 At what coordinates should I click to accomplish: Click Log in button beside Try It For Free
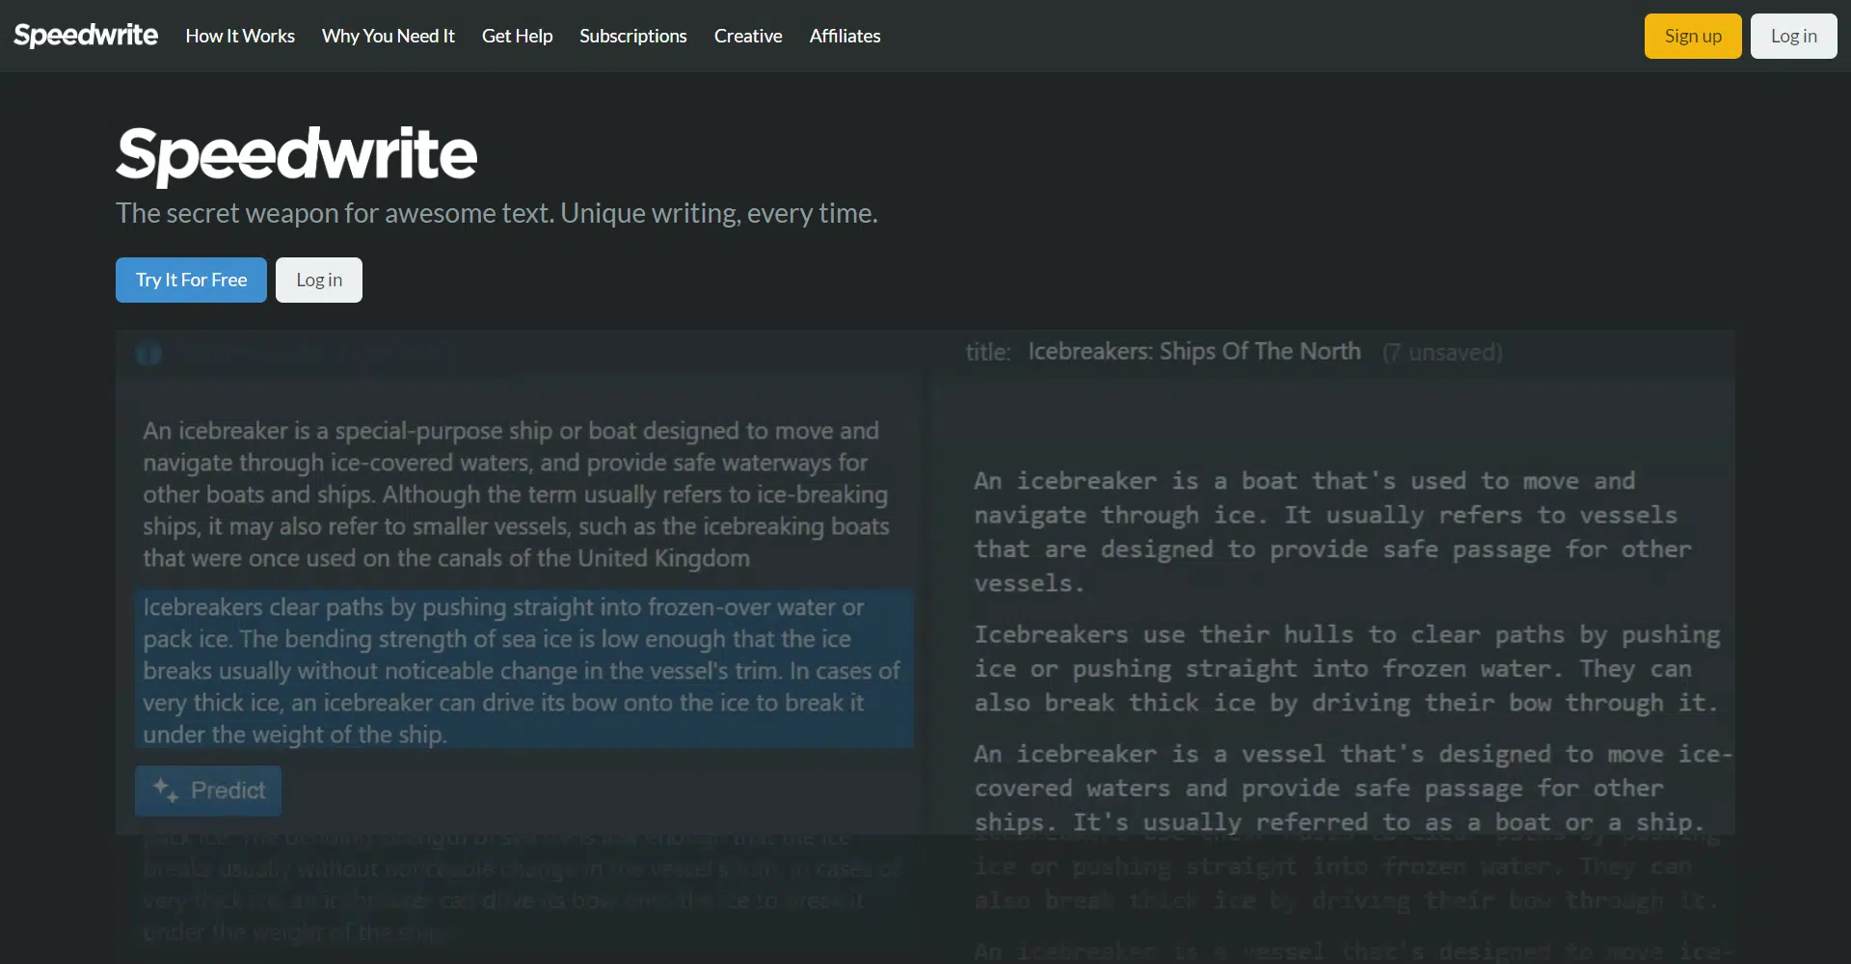[318, 280]
